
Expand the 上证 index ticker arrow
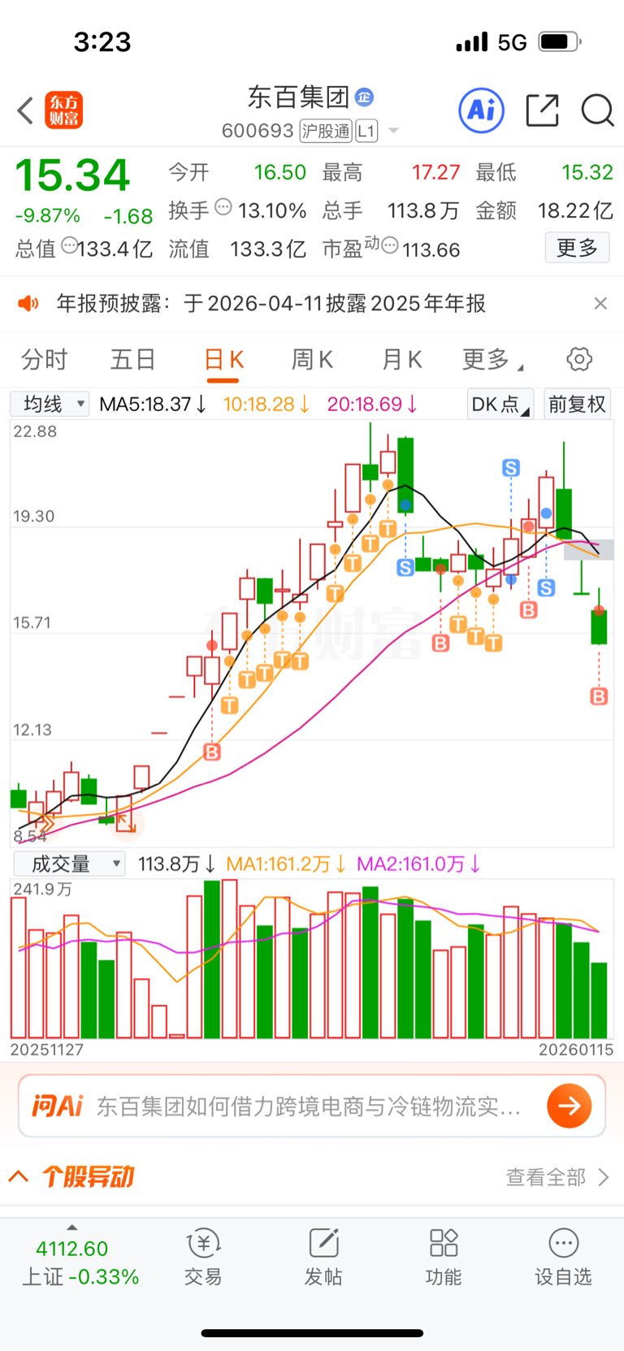pyautogui.click(x=72, y=1228)
